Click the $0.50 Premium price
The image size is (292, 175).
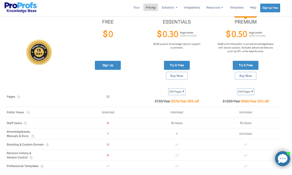[237, 34]
